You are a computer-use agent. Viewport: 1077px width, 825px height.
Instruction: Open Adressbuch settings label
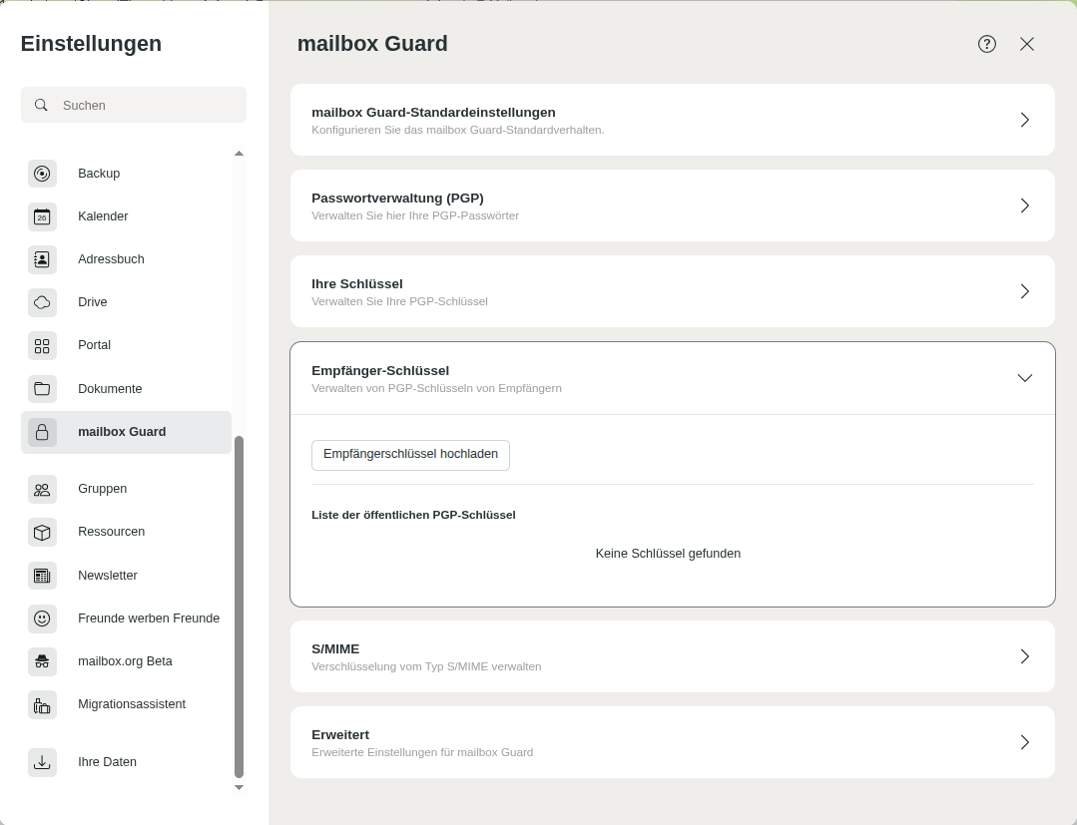click(111, 259)
